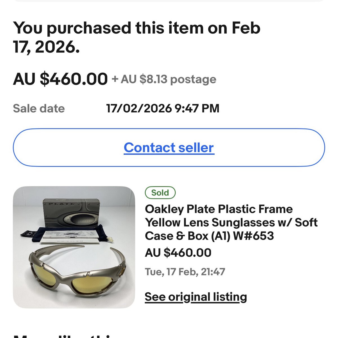
Task: Select the AU $460.00 price under the item title
Action: click(x=178, y=253)
